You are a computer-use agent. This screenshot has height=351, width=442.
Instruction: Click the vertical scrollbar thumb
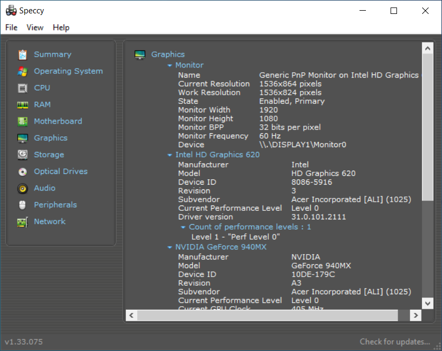[x=428, y=127]
